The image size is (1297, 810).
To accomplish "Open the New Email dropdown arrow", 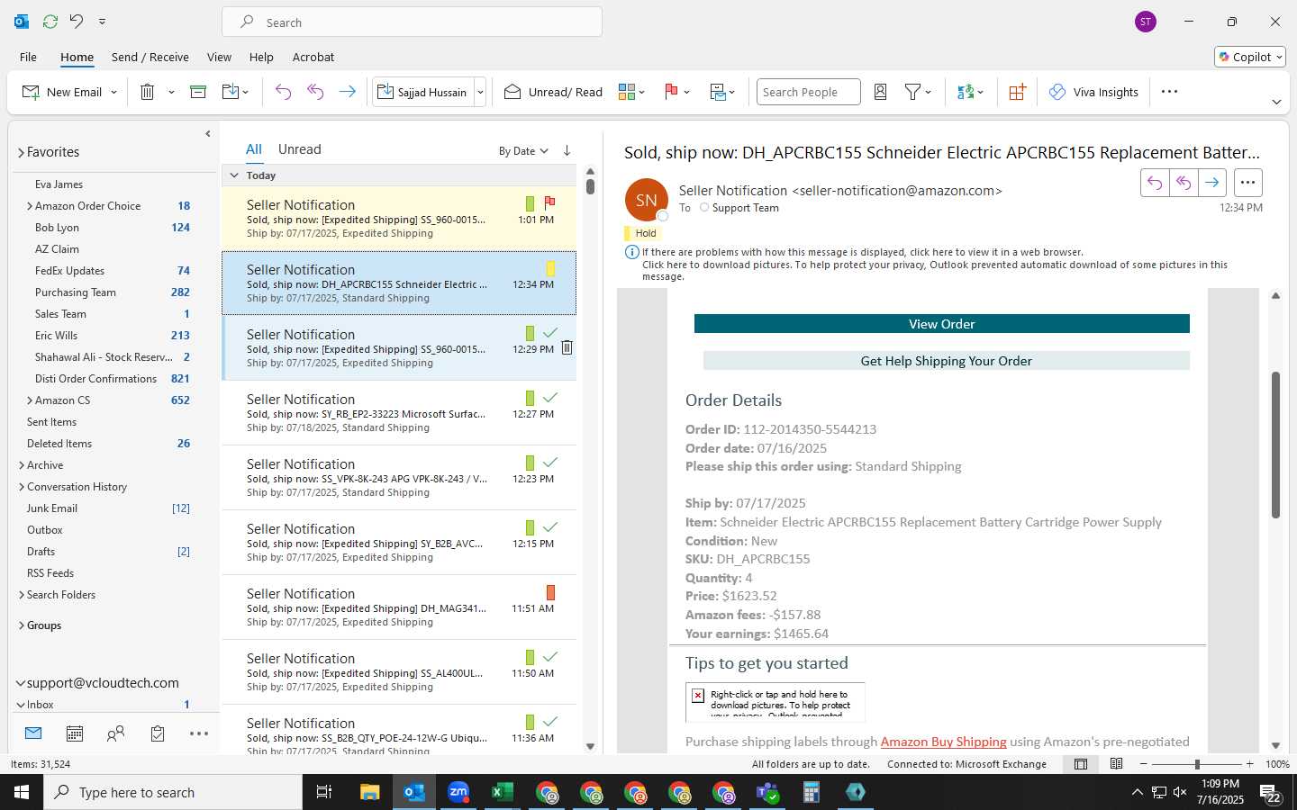I will (113, 92).
